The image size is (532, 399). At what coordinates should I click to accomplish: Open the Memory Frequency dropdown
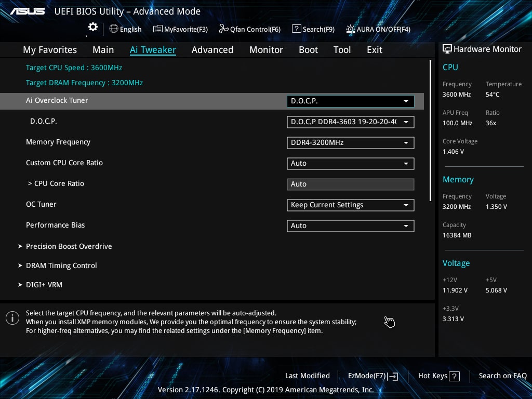point(351,142)
